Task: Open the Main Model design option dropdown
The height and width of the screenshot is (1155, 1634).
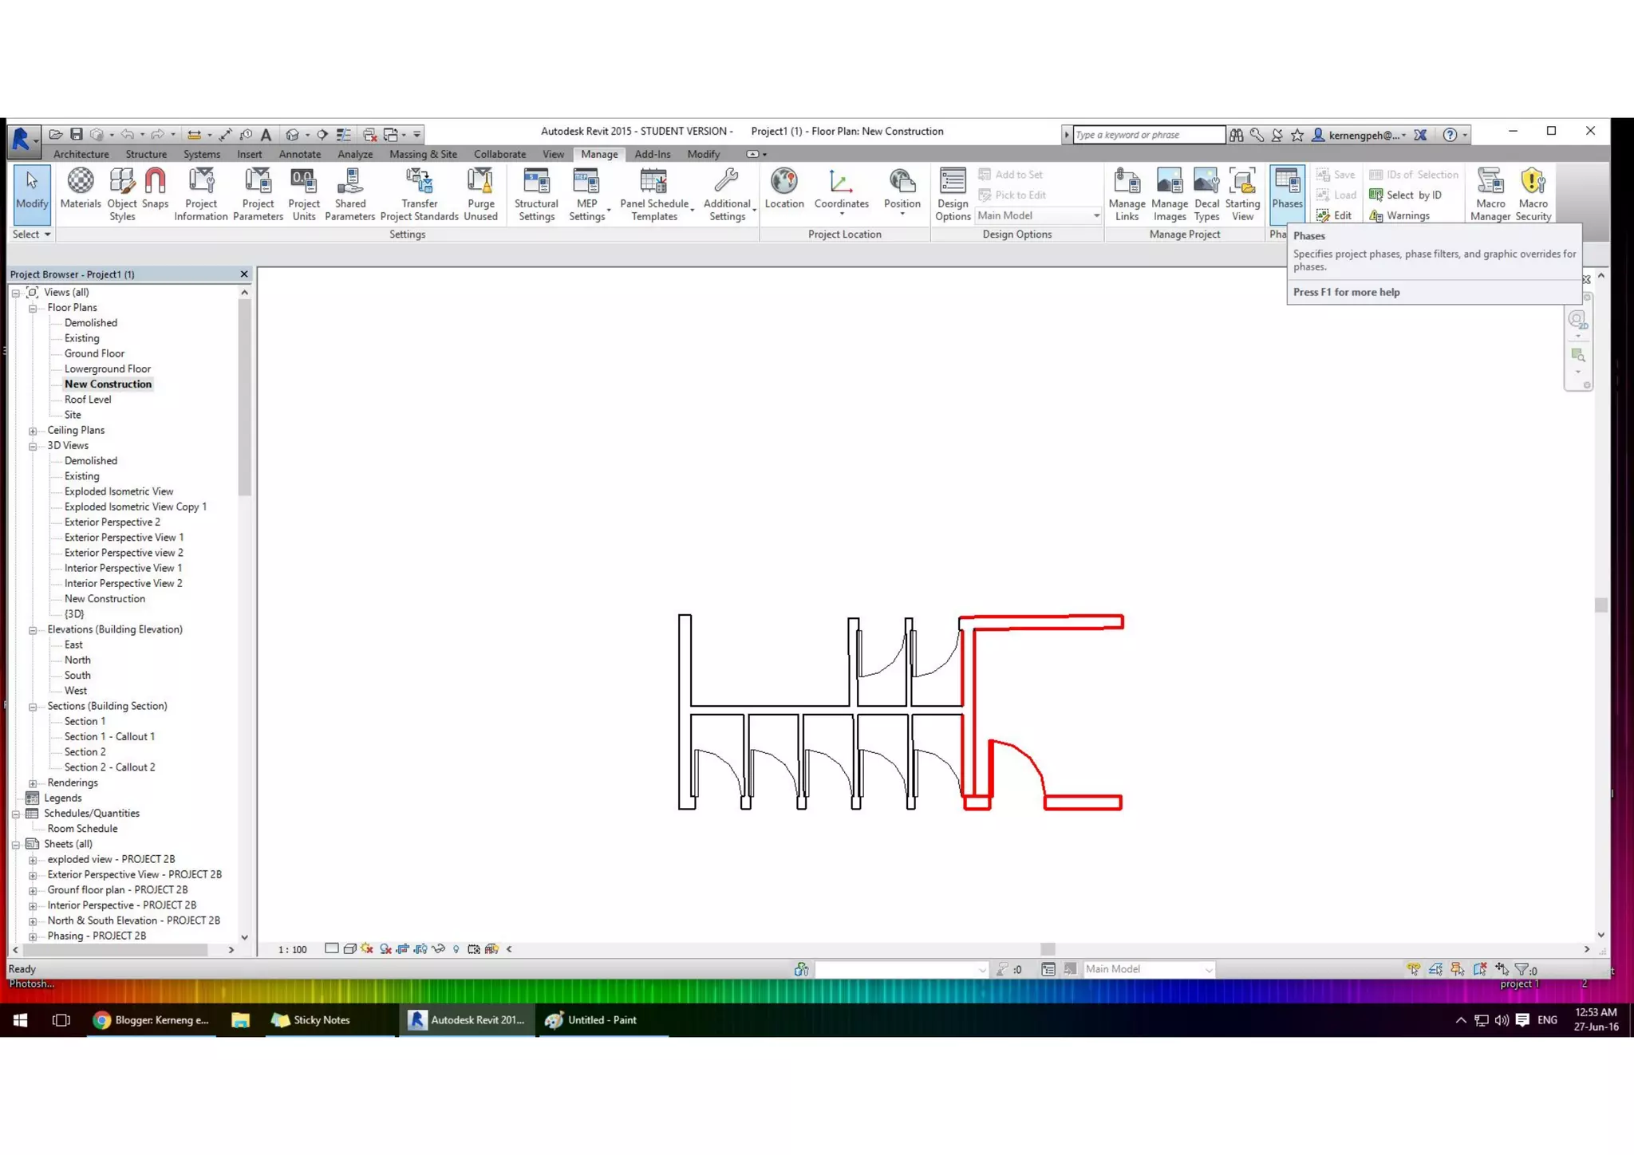Action: [x=1096, y=216]
